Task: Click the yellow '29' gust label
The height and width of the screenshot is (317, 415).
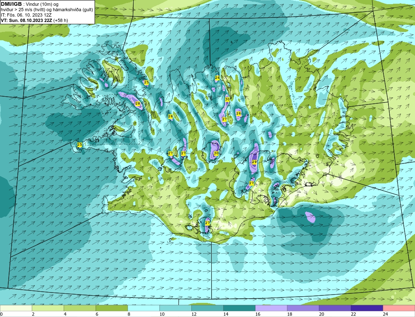Action: pyautogui.click(x=254, y=162)
